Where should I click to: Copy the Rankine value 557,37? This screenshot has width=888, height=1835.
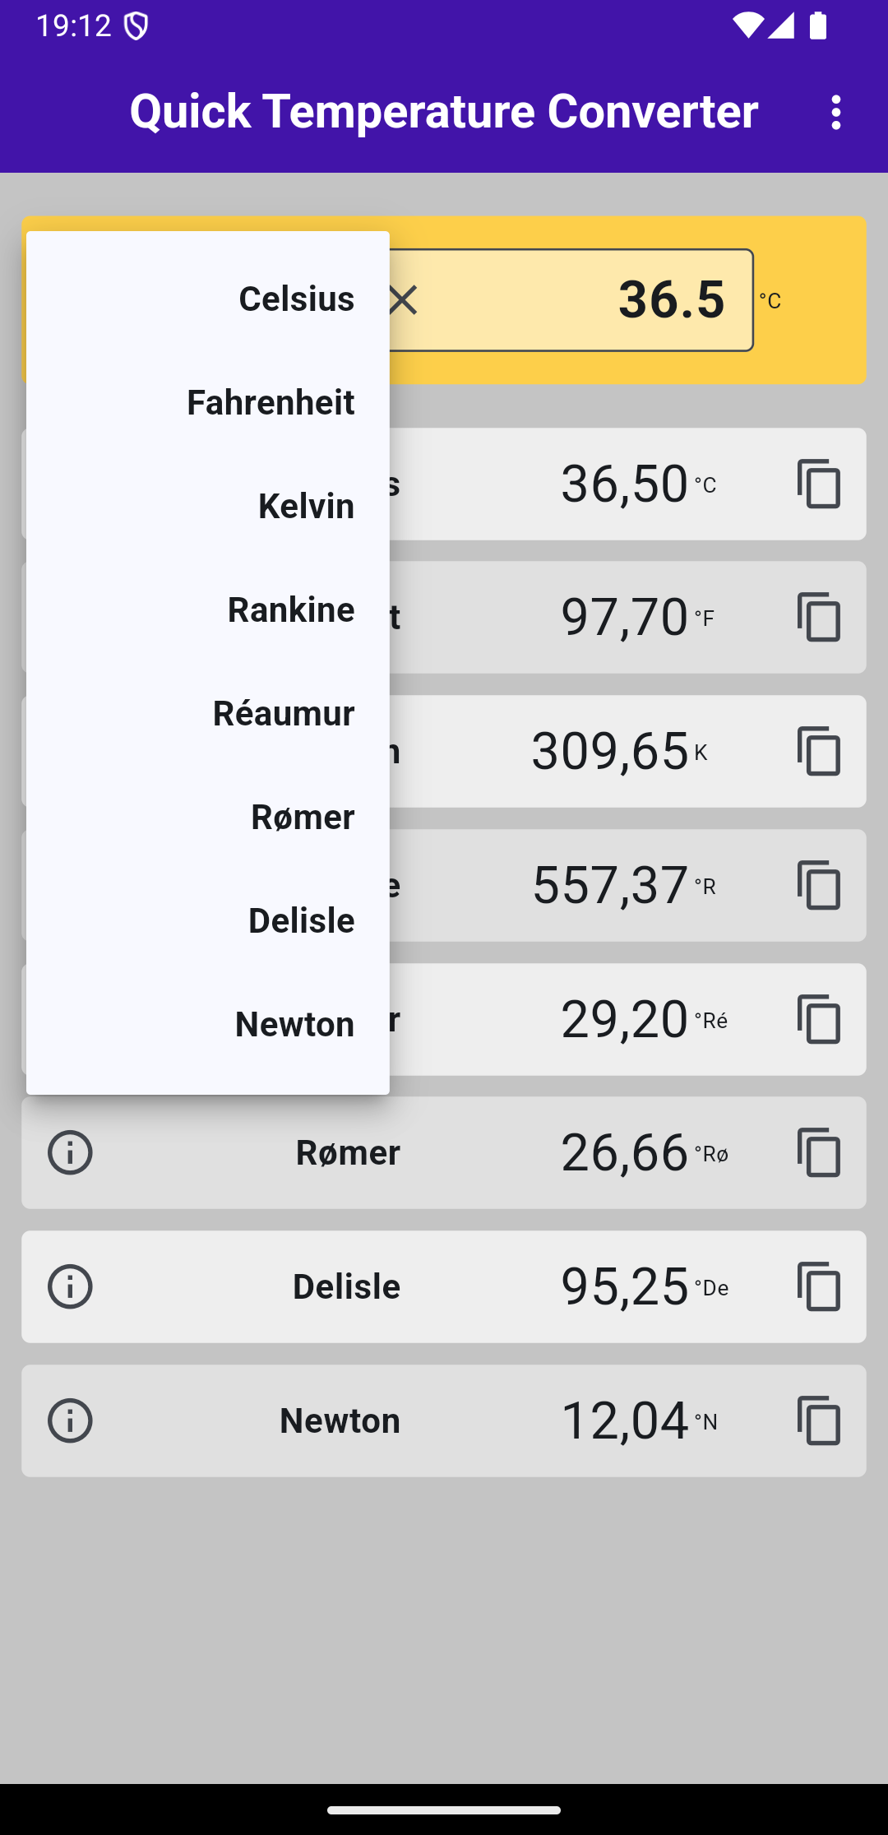(818, 885)
